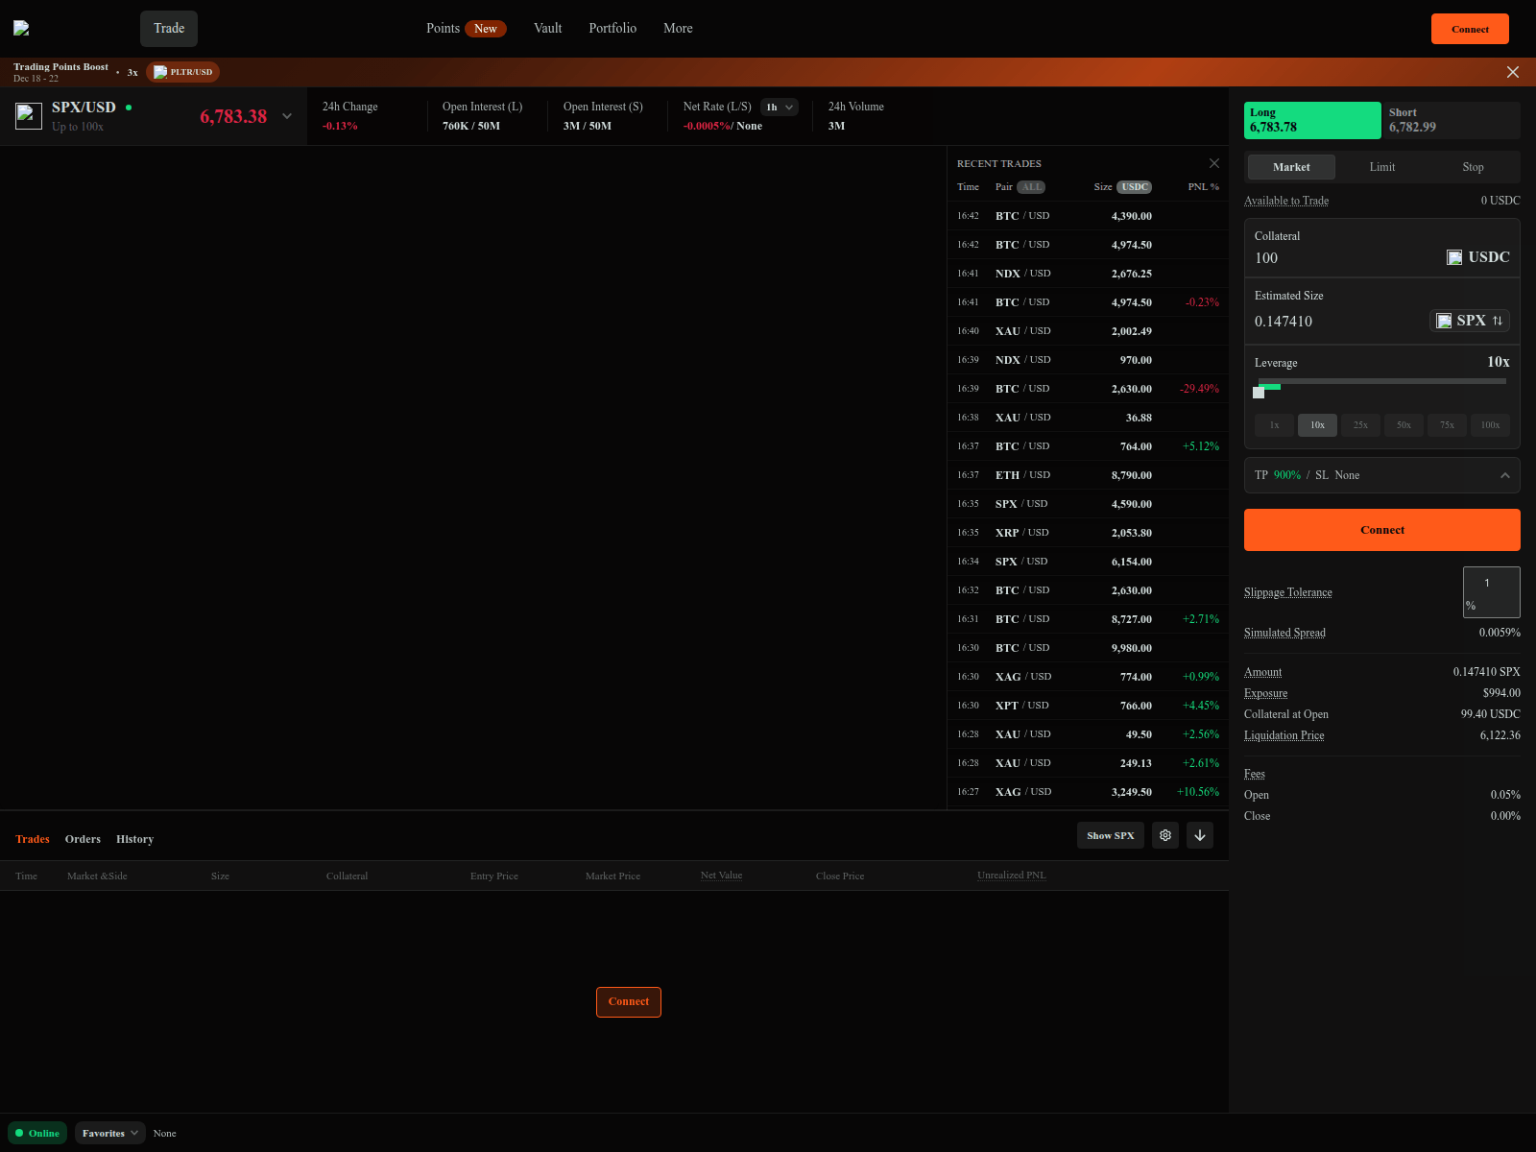Edit the Slippage Tolerance input field

point(1490,589)
